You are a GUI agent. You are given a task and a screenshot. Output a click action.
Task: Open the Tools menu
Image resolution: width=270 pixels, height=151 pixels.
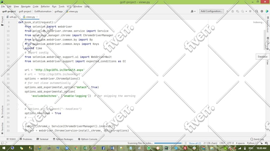point(62,6)
